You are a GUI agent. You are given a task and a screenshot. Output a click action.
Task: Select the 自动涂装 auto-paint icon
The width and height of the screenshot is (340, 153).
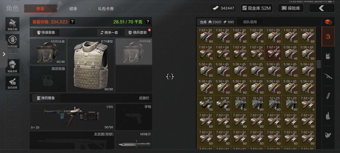[x=12, y=83]
